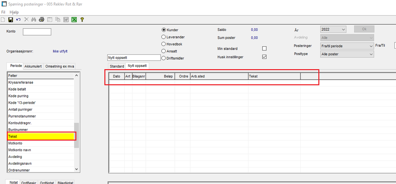
Task: Click the Tekst column header in grid
Action: 274,76
